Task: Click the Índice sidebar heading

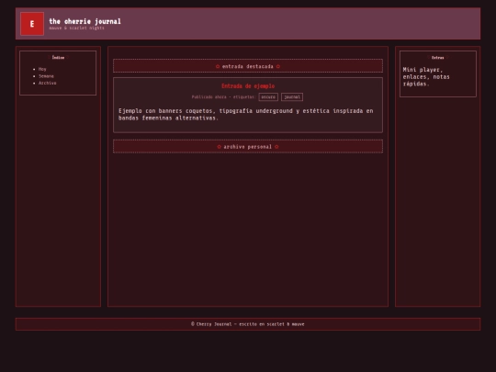Action: pyautogui.click(x=58, y=57)
